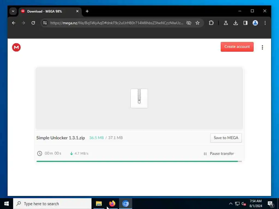
Task: Reload the current page
Action: coord(33,23)
